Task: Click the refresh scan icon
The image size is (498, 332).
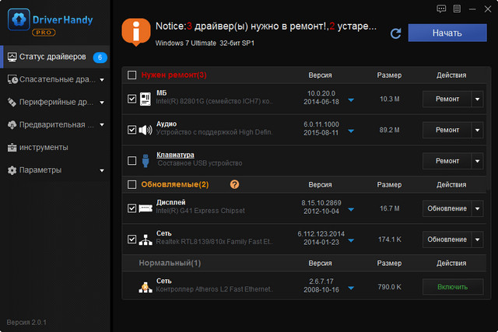Action: 395,33
